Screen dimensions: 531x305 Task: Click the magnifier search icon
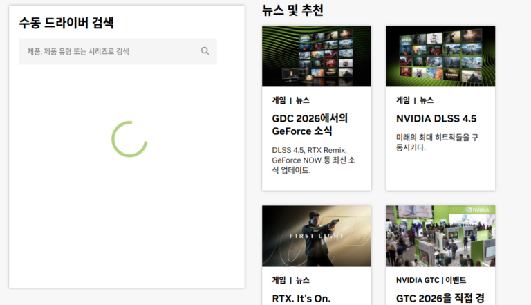point(205,51)
